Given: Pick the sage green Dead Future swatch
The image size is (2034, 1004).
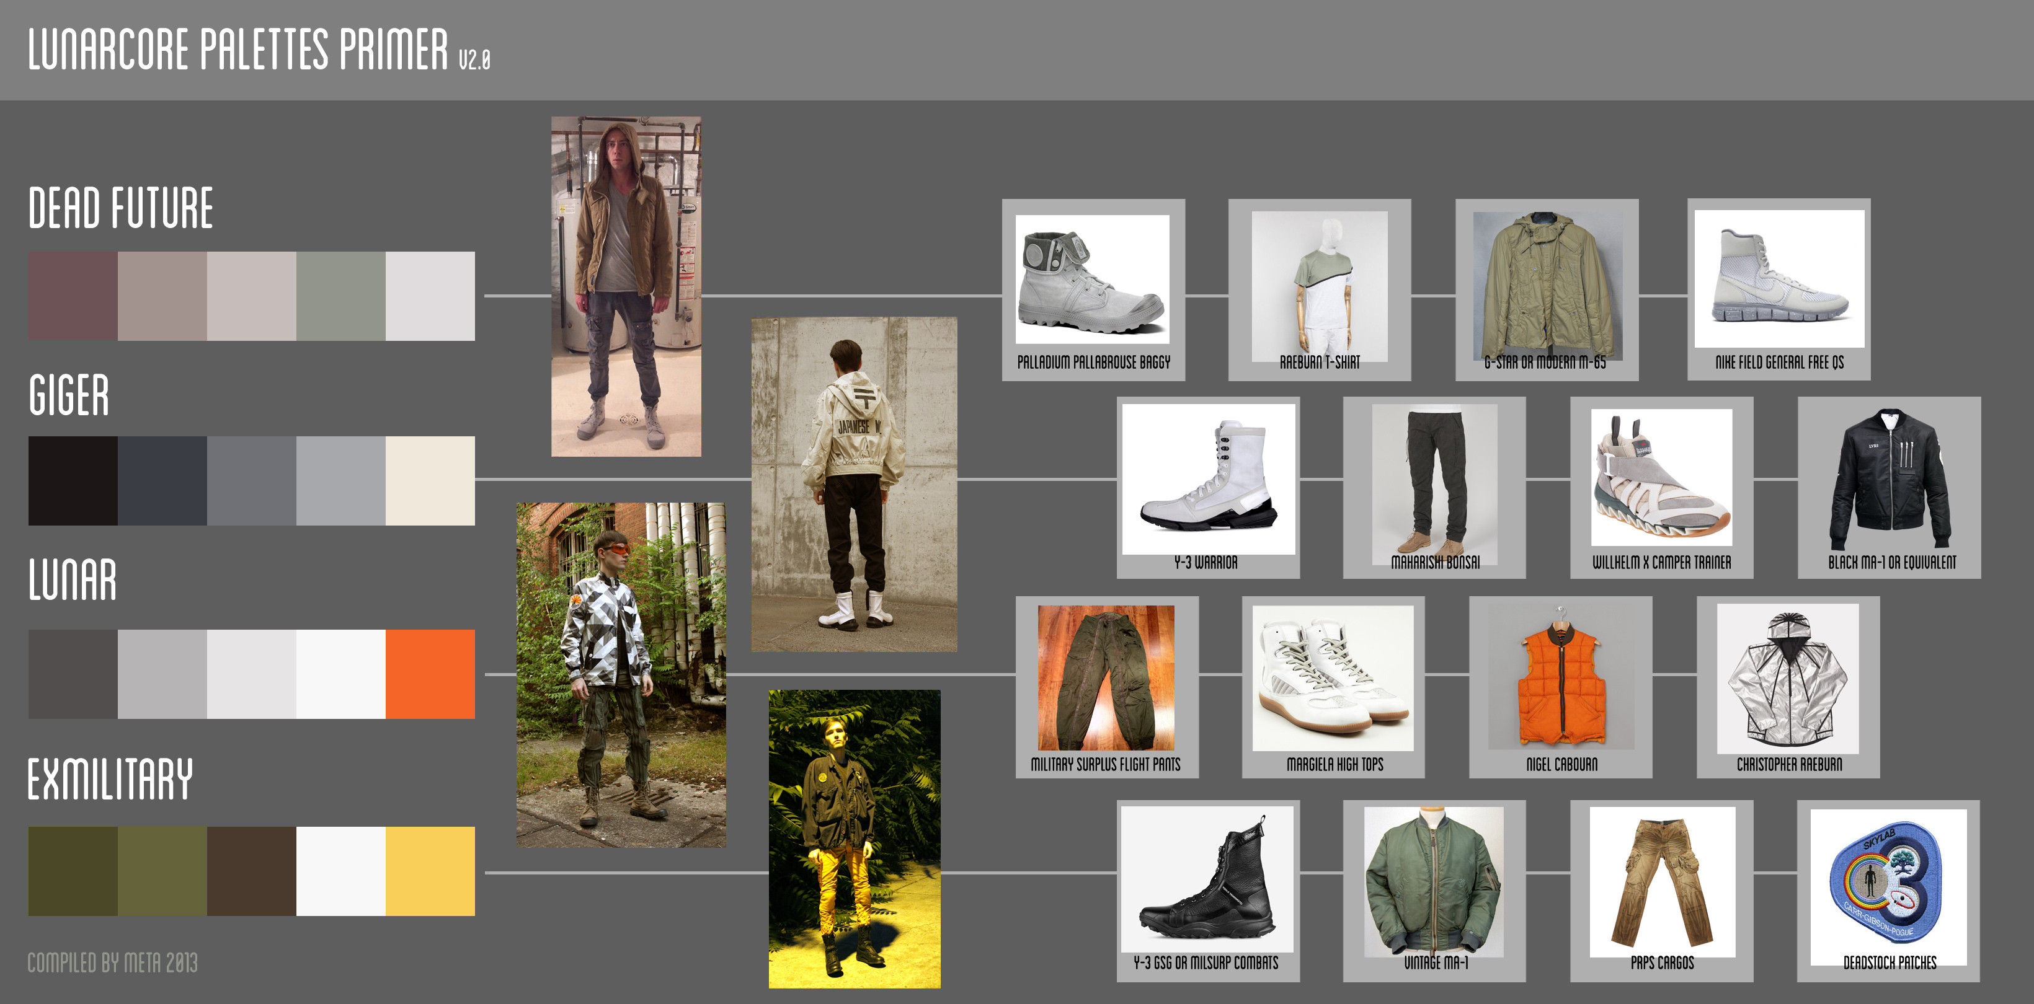Looking at the screenshot, I should pyautogui.click(x=341, y=296).
